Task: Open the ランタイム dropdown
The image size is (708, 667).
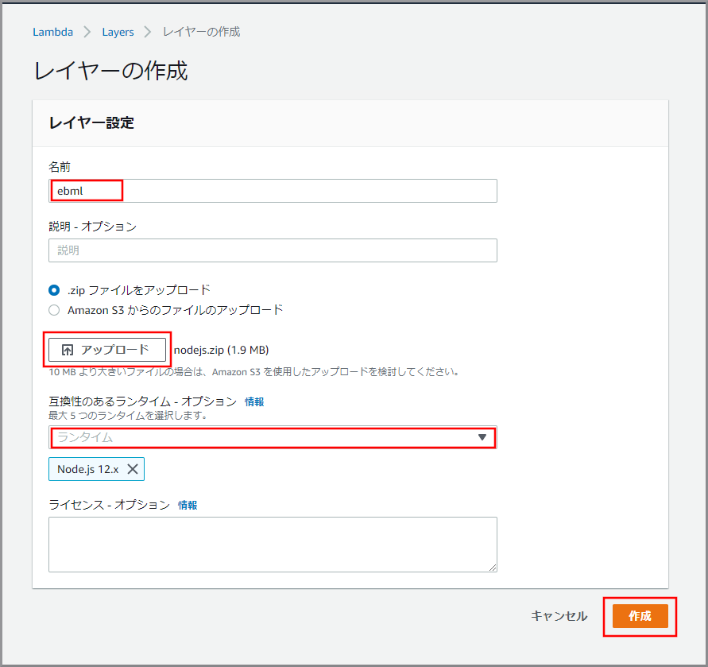Action: point(273,437)
